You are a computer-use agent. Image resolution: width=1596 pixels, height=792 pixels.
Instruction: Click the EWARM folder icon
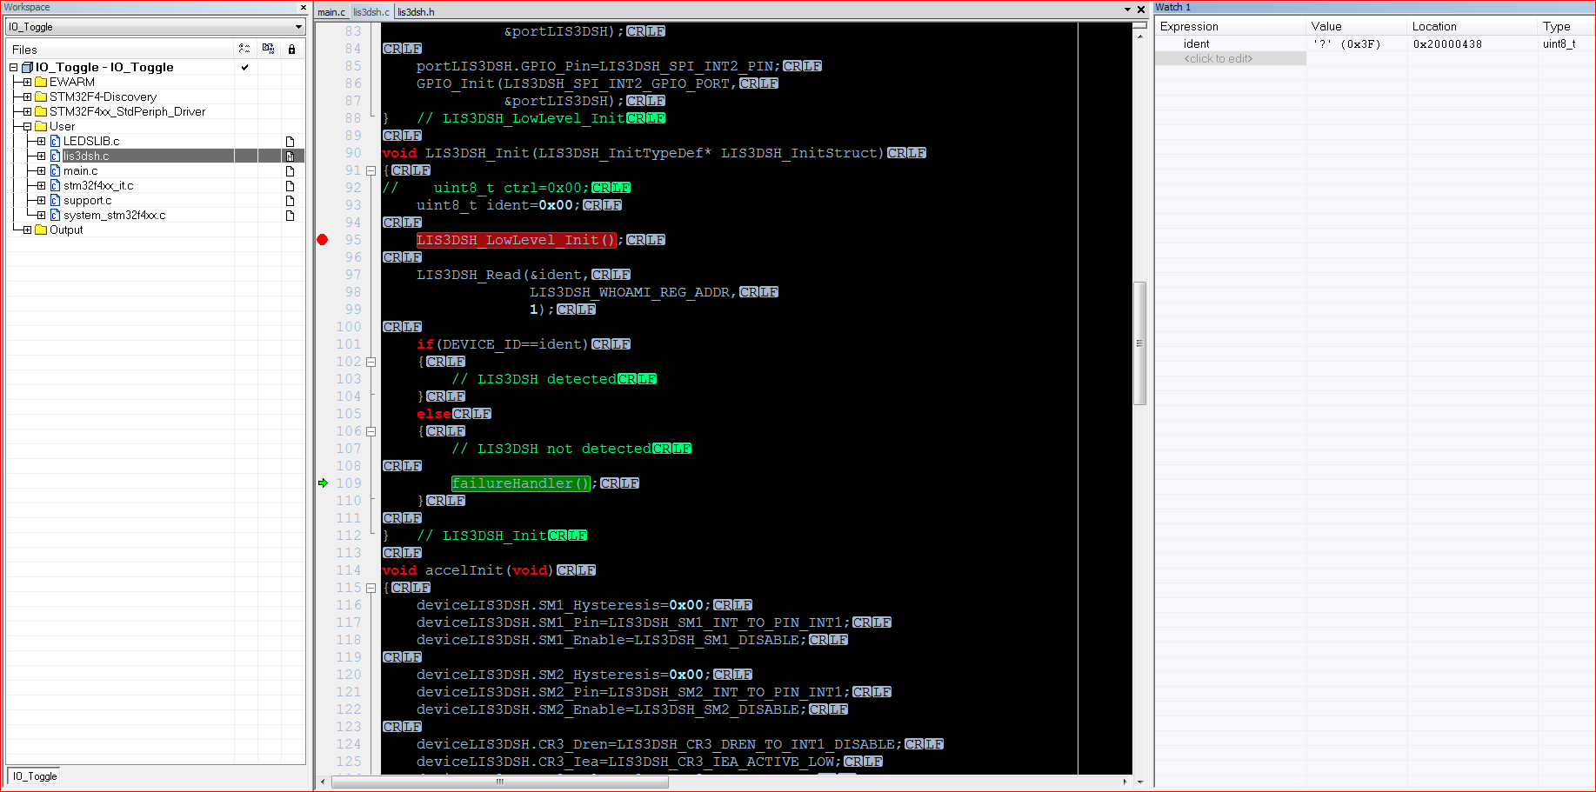click(x=40, y=82)
